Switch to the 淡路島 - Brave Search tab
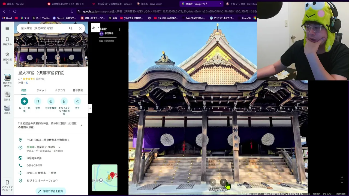This screenshot has height=196, width=349. click(x=152, y=4)
